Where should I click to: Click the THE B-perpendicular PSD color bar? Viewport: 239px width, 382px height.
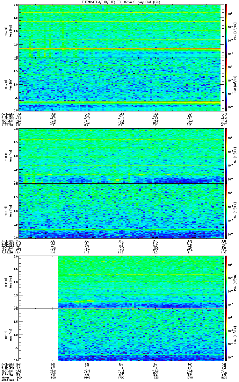pos(226,282)
